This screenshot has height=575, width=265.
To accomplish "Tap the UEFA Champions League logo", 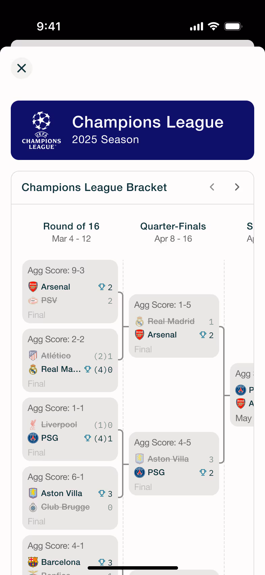I will pos(41,130).
